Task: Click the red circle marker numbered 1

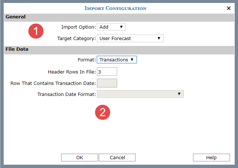Action: (36, 31)
